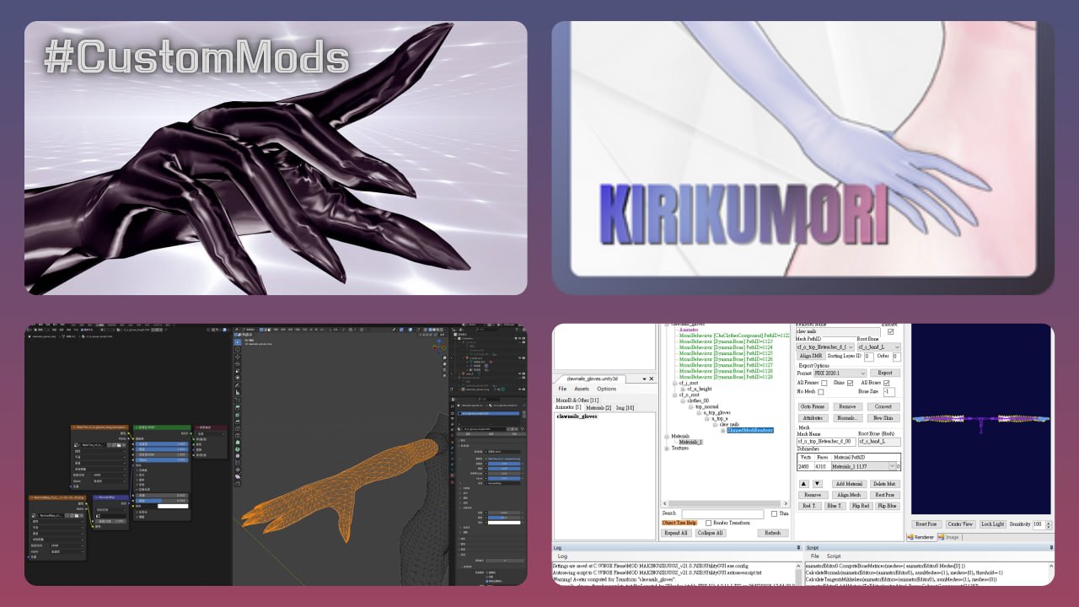Select the Annotate pencil tool in Blender
1079x607 pixels.
point(238,386)
